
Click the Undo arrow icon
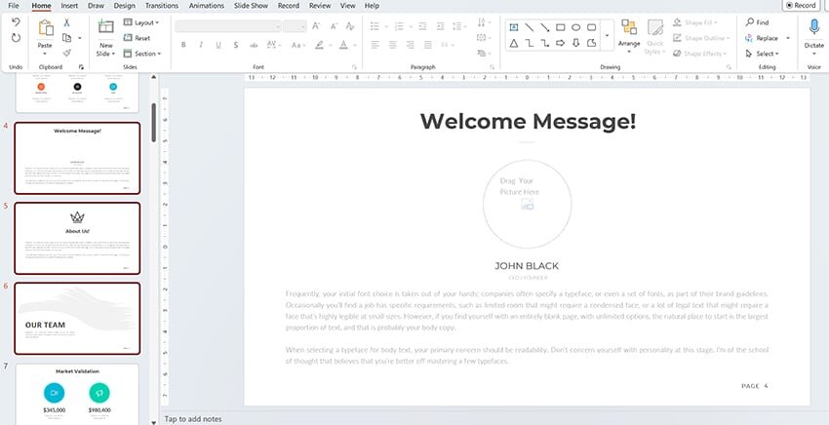click(16, 21)
